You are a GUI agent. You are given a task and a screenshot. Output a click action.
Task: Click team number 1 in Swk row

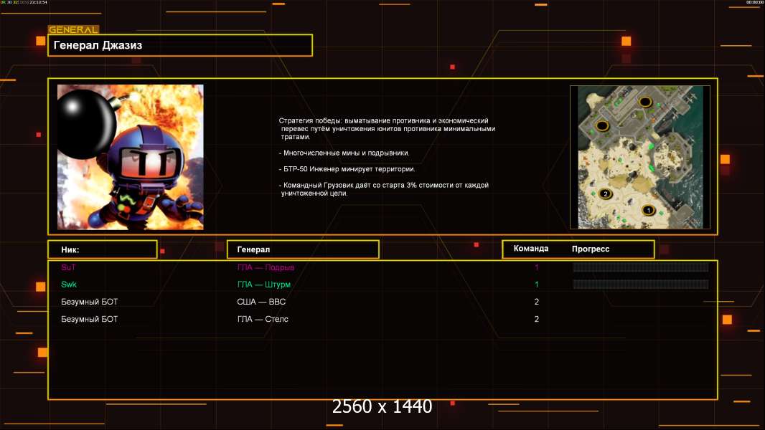(537, 285)
